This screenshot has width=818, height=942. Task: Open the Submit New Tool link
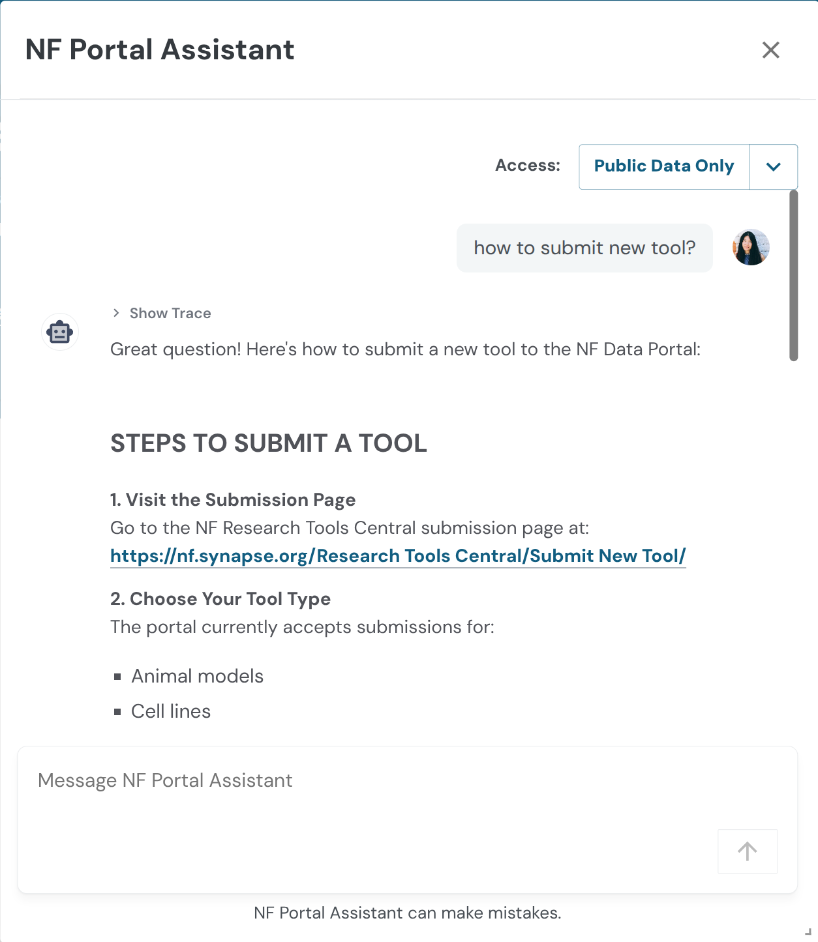pos(398,556)
